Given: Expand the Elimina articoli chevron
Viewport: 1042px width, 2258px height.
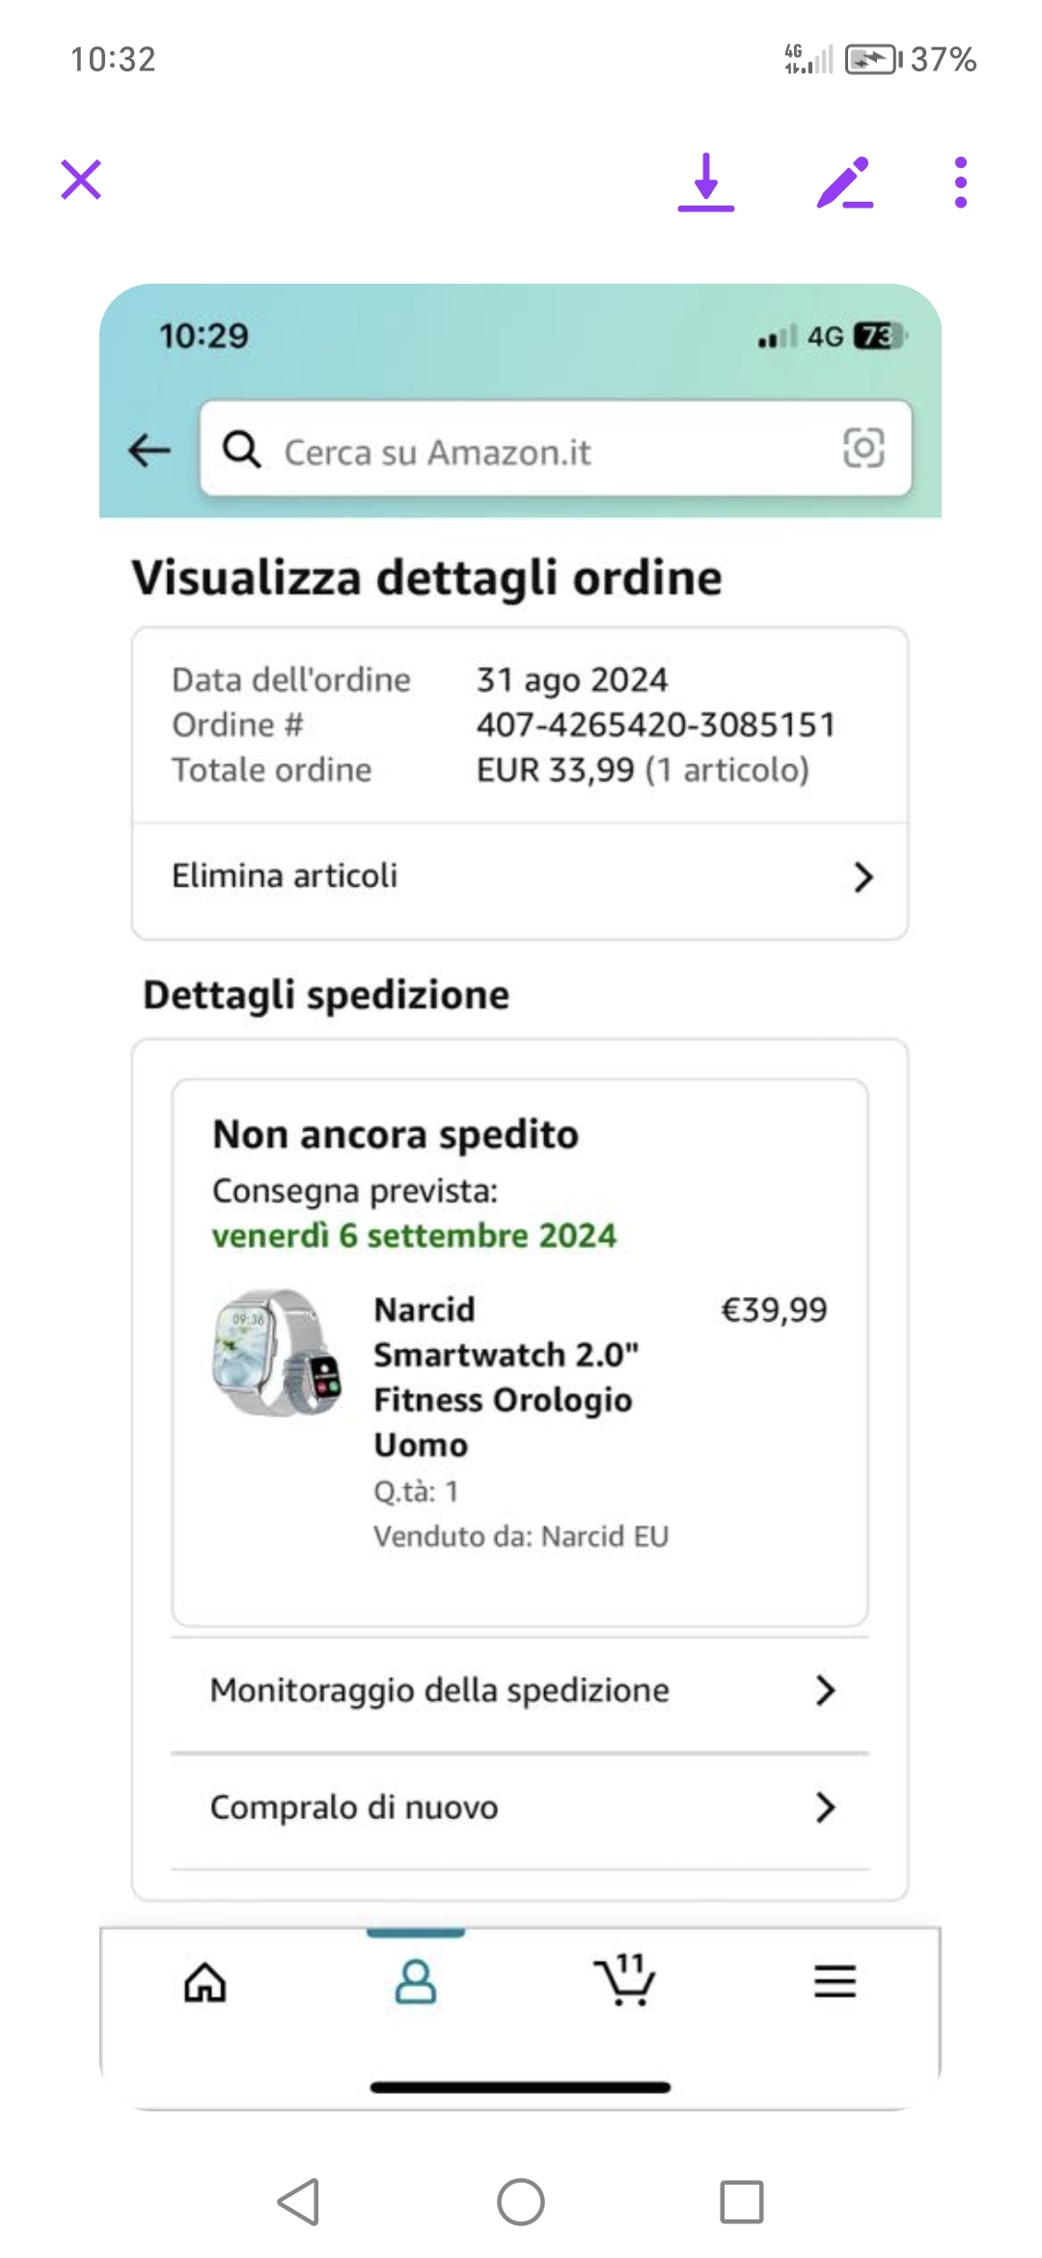Looking at the screenshot, I should pos(864,877).
